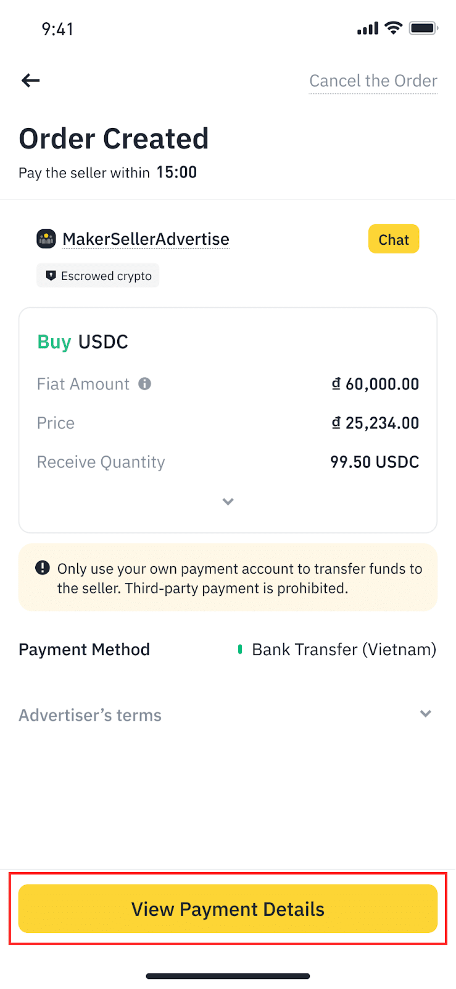Click the Advertiser's terms label
The width and height of the screenshot is (456, 989).
point(90,715)
